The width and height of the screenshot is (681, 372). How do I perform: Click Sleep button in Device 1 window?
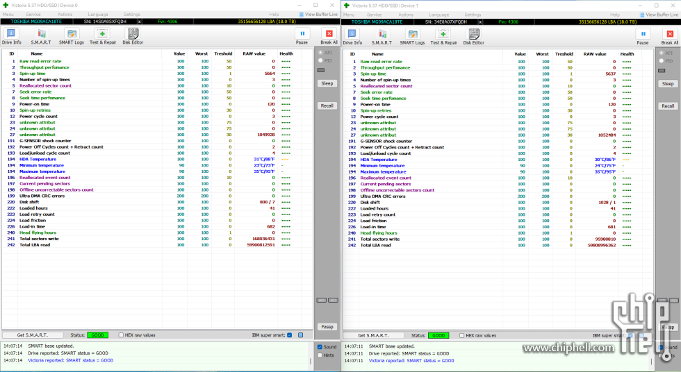pos(668,84)
